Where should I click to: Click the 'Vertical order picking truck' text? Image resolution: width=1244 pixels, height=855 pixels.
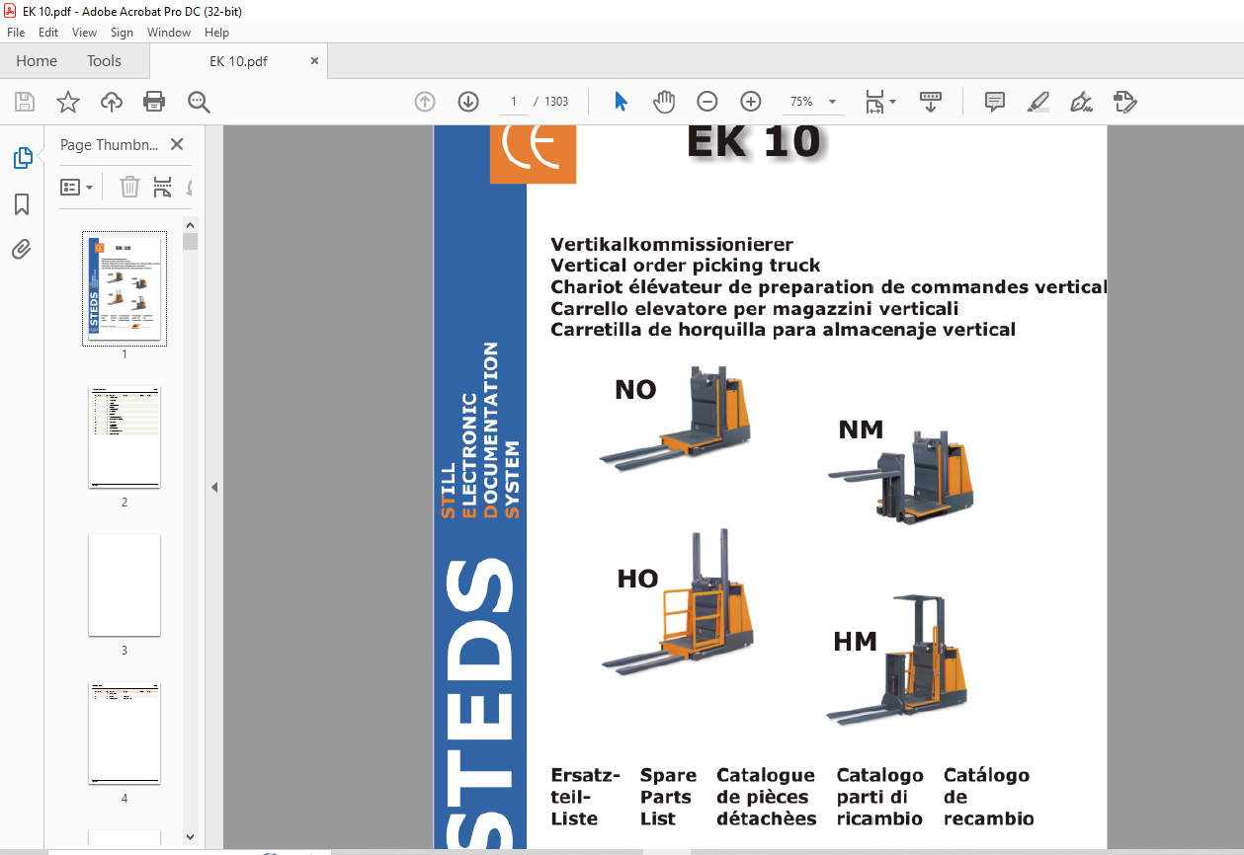[x=686, y=266]
